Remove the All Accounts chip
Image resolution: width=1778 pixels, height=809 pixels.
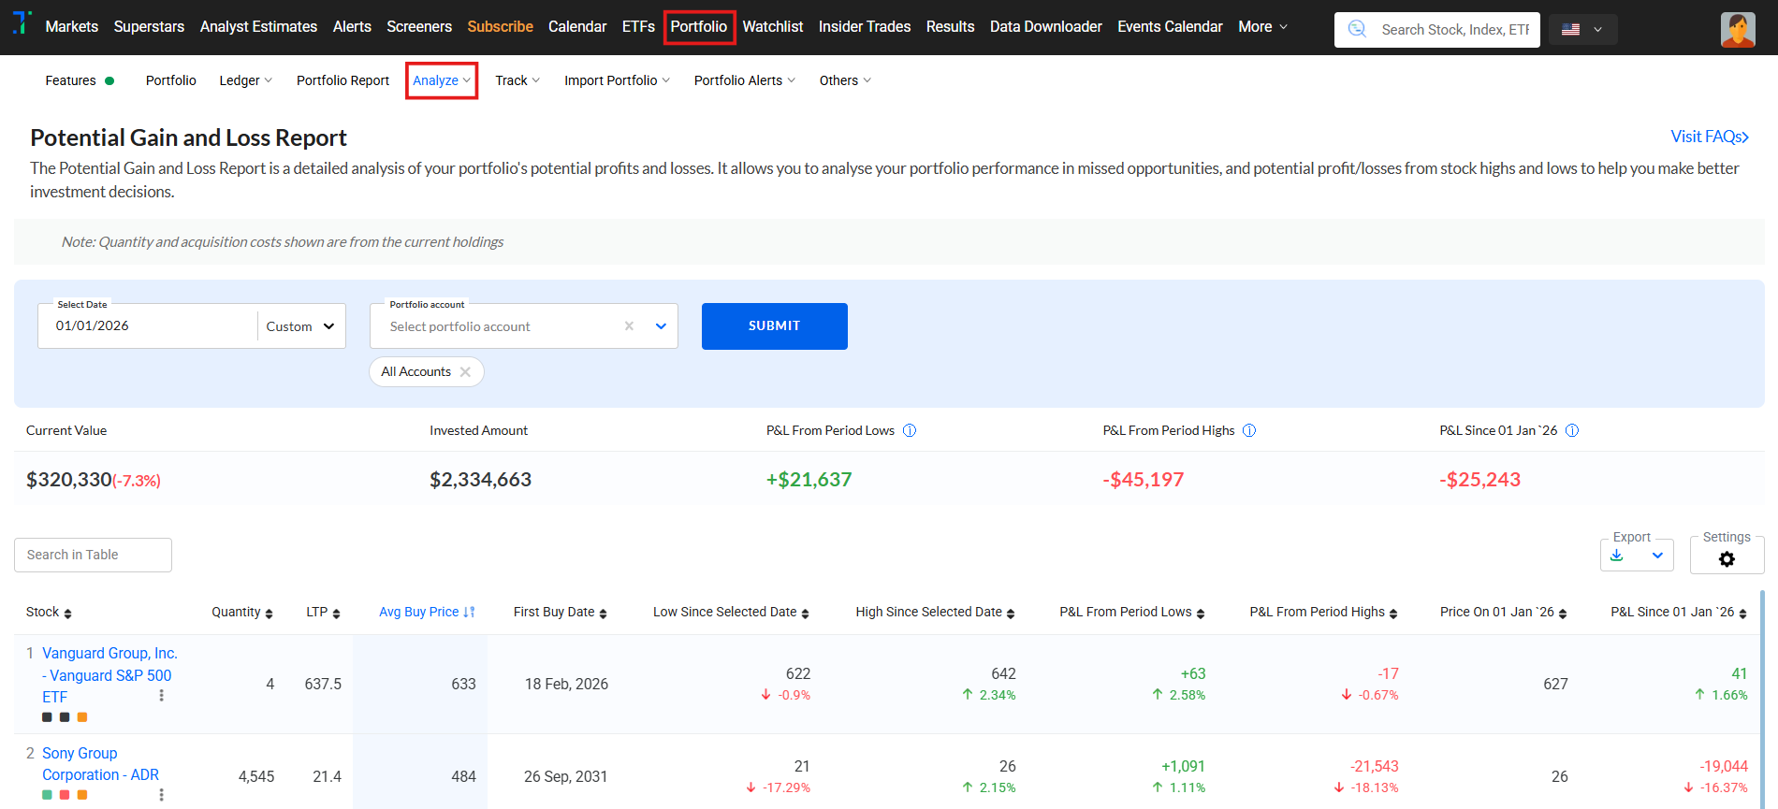coord(465,372)
